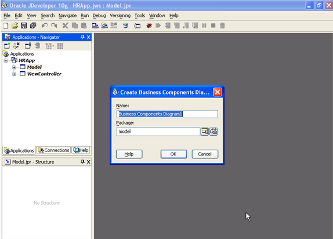Image resolution: width=333 pixels, height=239 pixels.
Task: Click the Cut scissors icon
Action: tap(65, 26)
